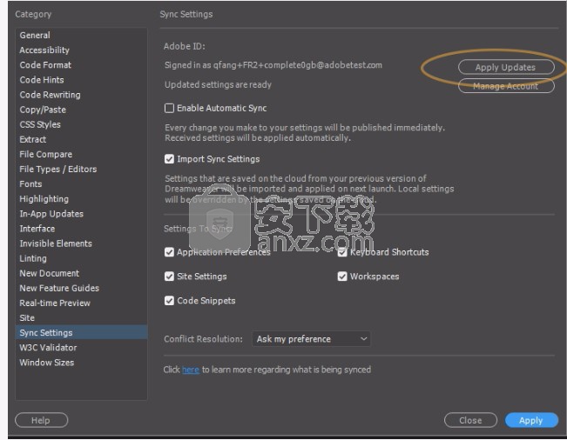Select the Linting category
The width and height of the screenshot is (567, 440).
[x=81, y=258]
